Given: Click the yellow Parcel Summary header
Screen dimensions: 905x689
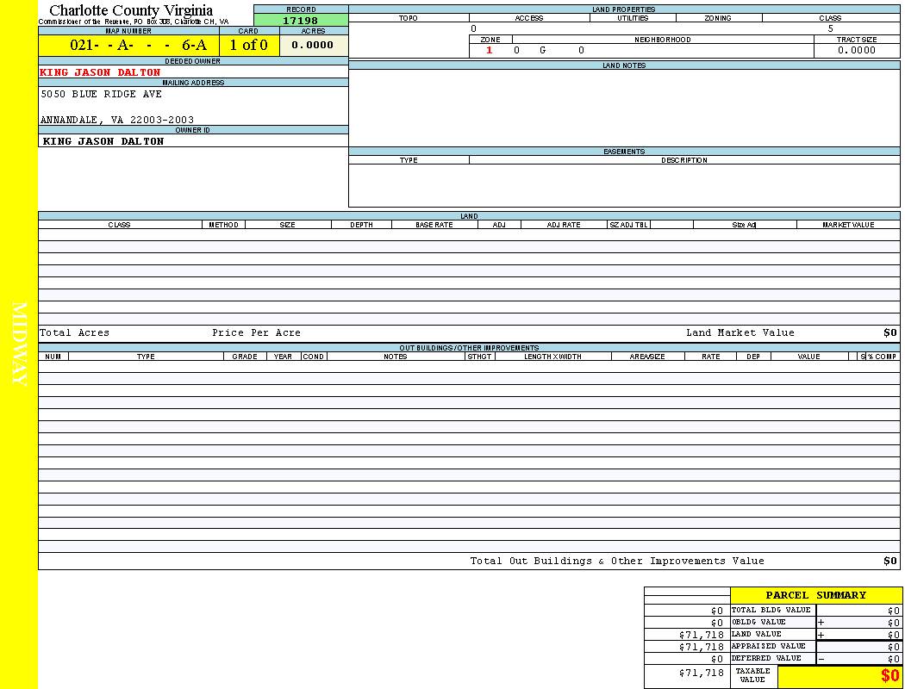Looking at the screenshot, I should (x=815, y=595).
